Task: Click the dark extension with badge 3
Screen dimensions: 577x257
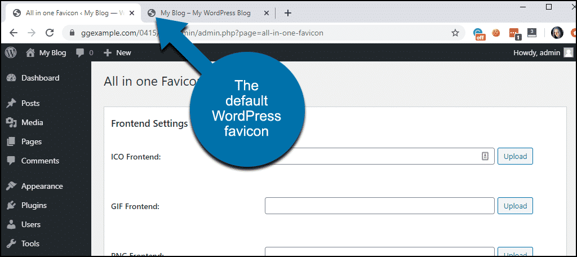Action: coord(532,33)
